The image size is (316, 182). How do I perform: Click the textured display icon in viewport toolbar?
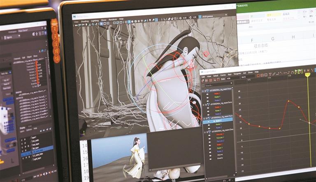click(139, 21)
